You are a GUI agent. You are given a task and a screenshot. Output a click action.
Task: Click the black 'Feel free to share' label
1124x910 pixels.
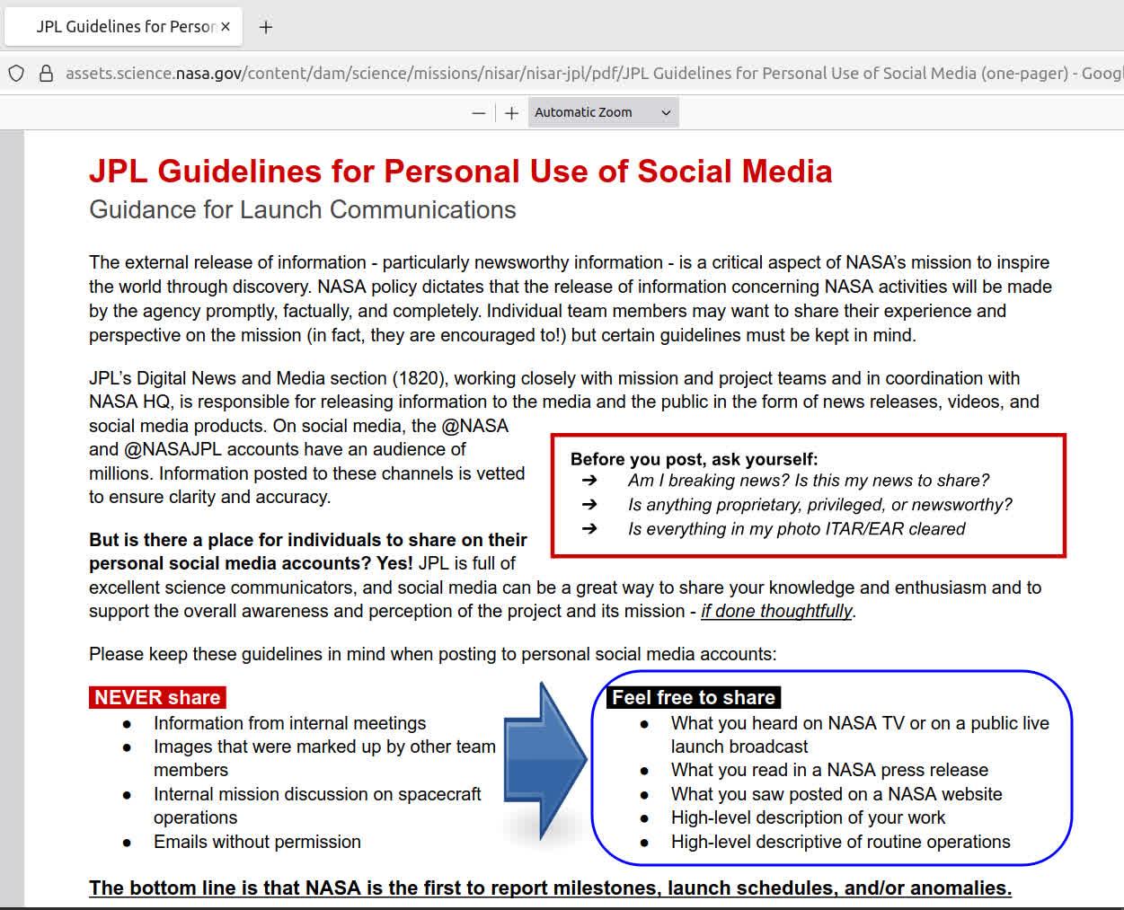(693, 698)
